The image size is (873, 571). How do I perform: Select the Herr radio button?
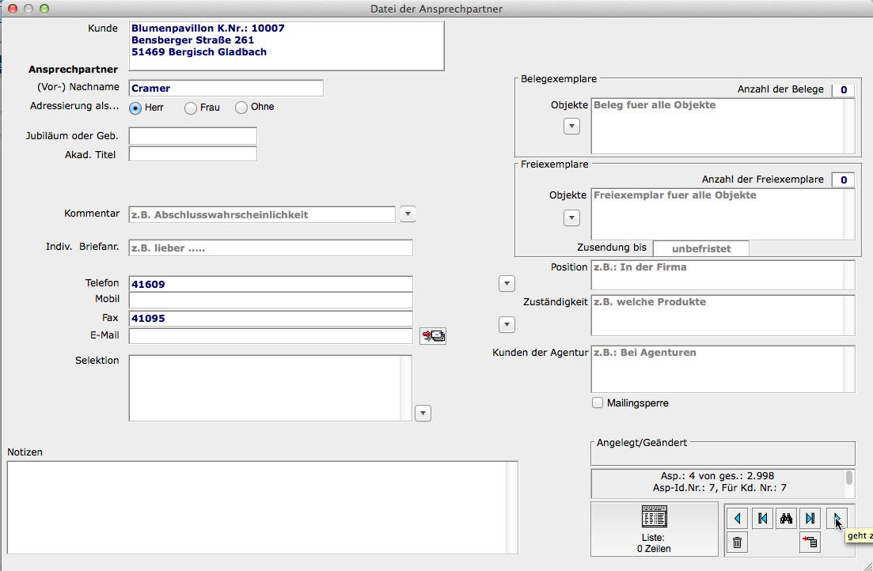click(135, 108)
